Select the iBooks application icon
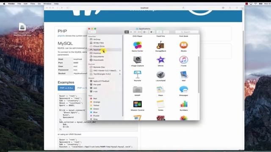Viewport: 271px width, 152px height. coord(183,45)
